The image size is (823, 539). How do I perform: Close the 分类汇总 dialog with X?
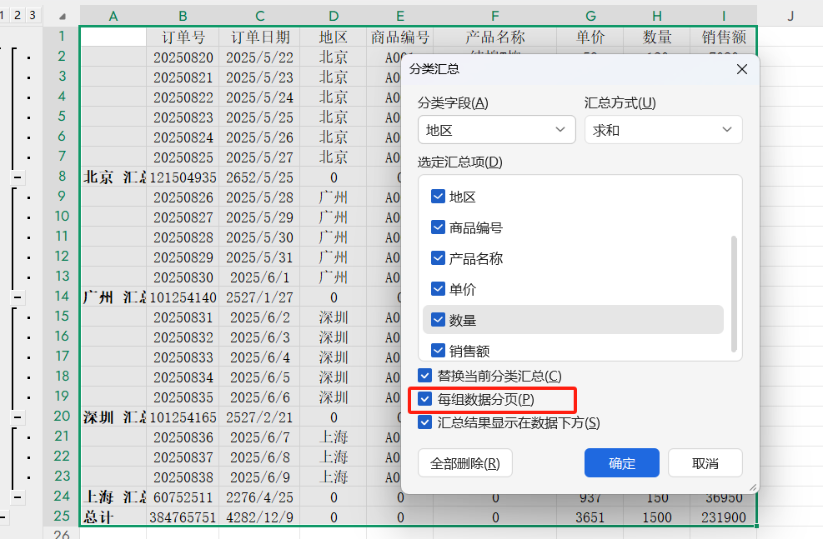[x=741, y=69]
